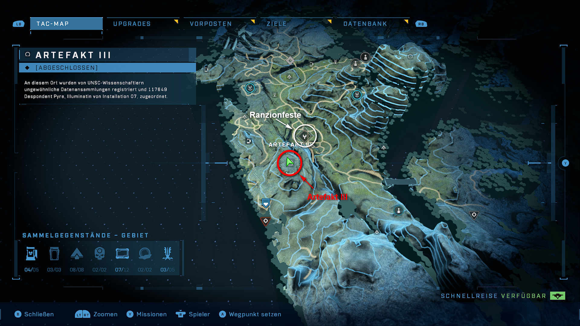The image size is (580, 326).
Task: Select the UNSC emblem marker near cliffs
Action: pos(357,95)
